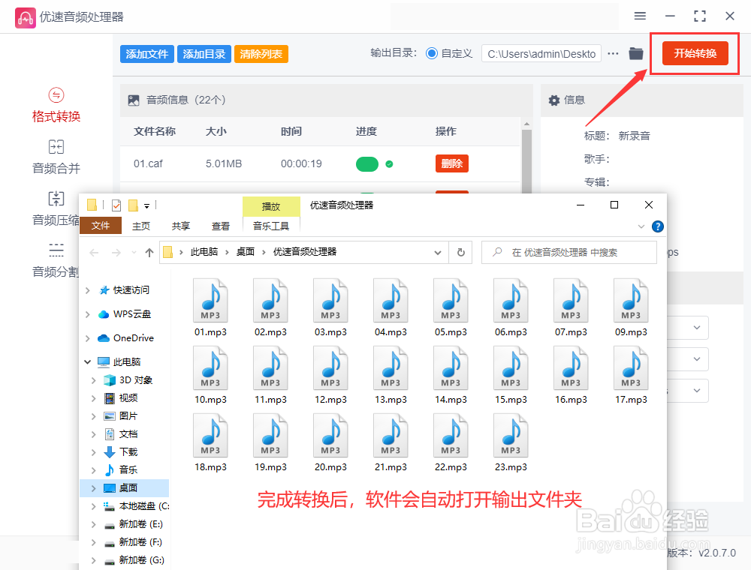Viewport: 751px width, 570px height.
Task: Go up one folder level in Explorer
Action: tap(149, 253)
